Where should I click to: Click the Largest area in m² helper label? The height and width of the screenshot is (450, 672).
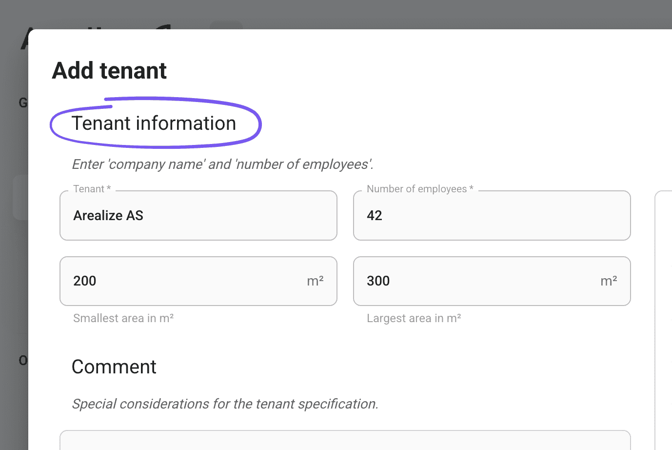[x=414, y=318]
